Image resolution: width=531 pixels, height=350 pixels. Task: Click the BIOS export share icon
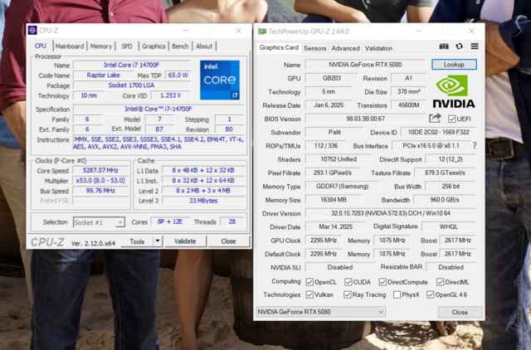click(x=435, y=119)
